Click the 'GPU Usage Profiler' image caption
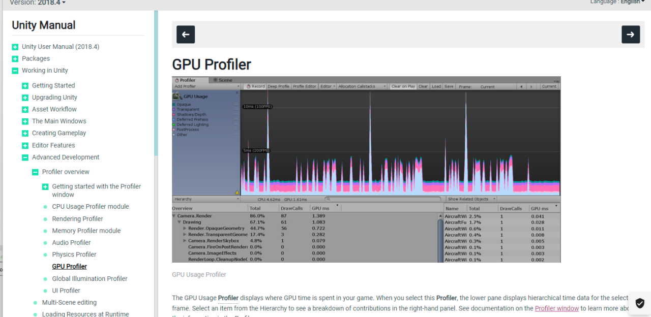Image resolution: width=651 pixels, height=317 pixels. pos(199,275)
